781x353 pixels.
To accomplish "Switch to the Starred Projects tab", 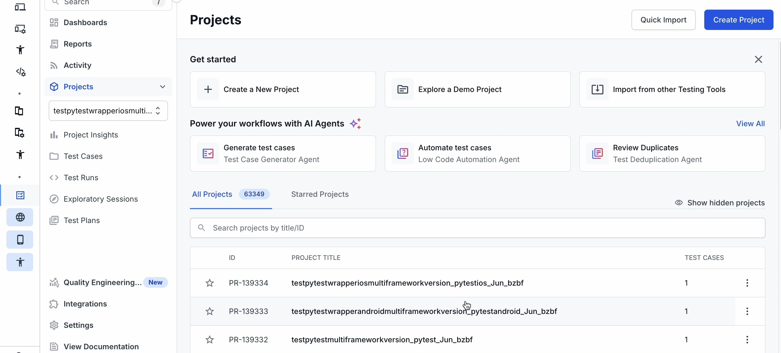I will [x=320, y=194].
